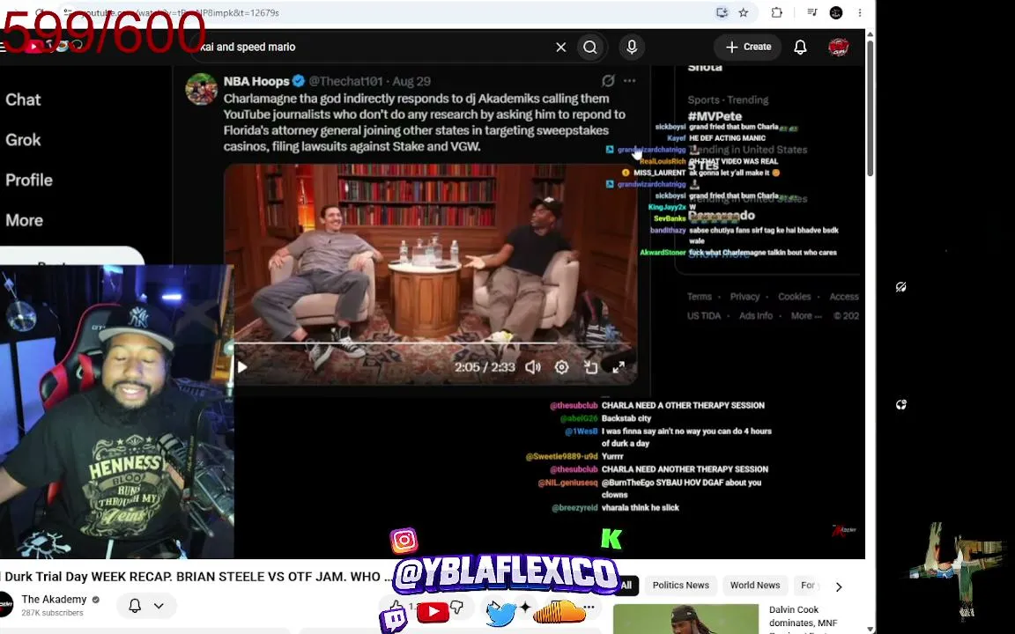Open The Akademy channel name

point(54,599)
